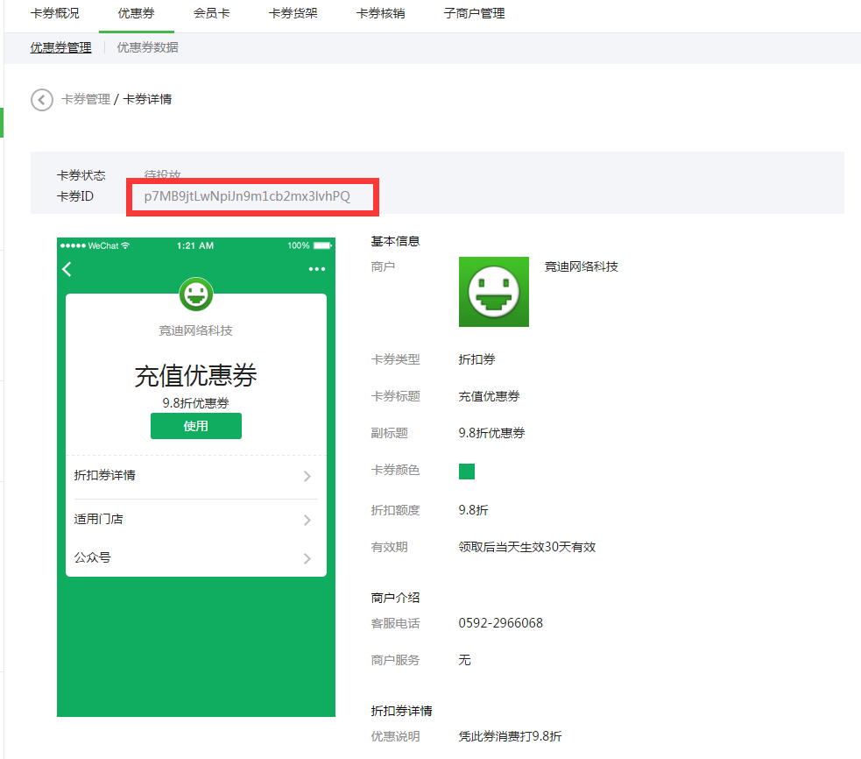Expand the 适用门店 row arrow
861x759 pixels.
[x=307, y=520]
